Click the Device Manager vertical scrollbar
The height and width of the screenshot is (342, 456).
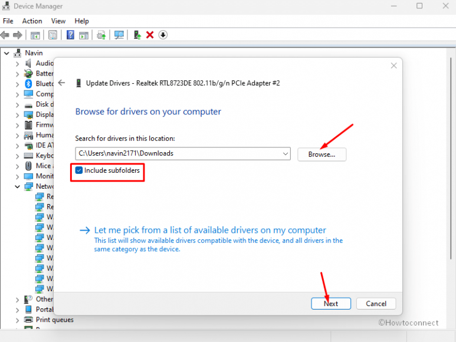[451, 159]
